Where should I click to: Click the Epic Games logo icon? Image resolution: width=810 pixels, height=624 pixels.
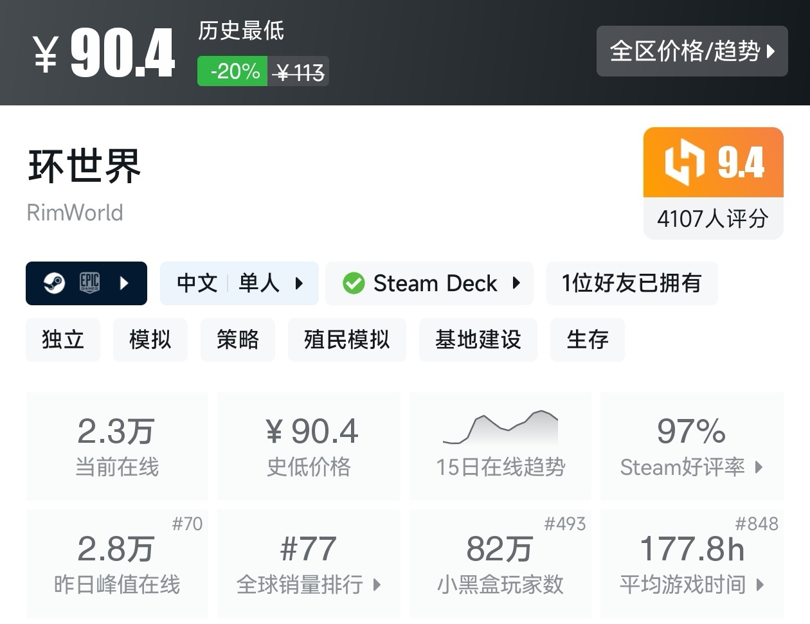point(89,283)
